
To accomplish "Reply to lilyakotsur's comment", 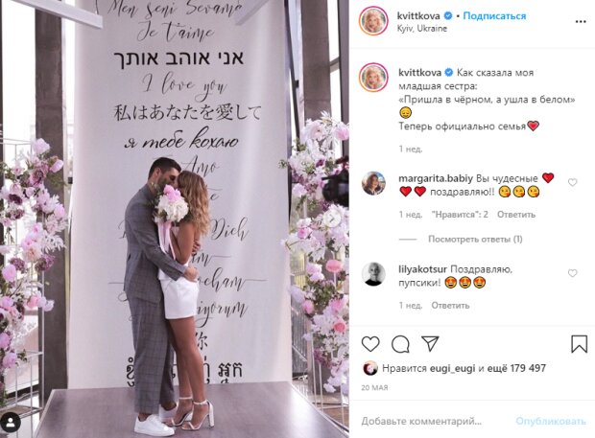I will 450,306.
